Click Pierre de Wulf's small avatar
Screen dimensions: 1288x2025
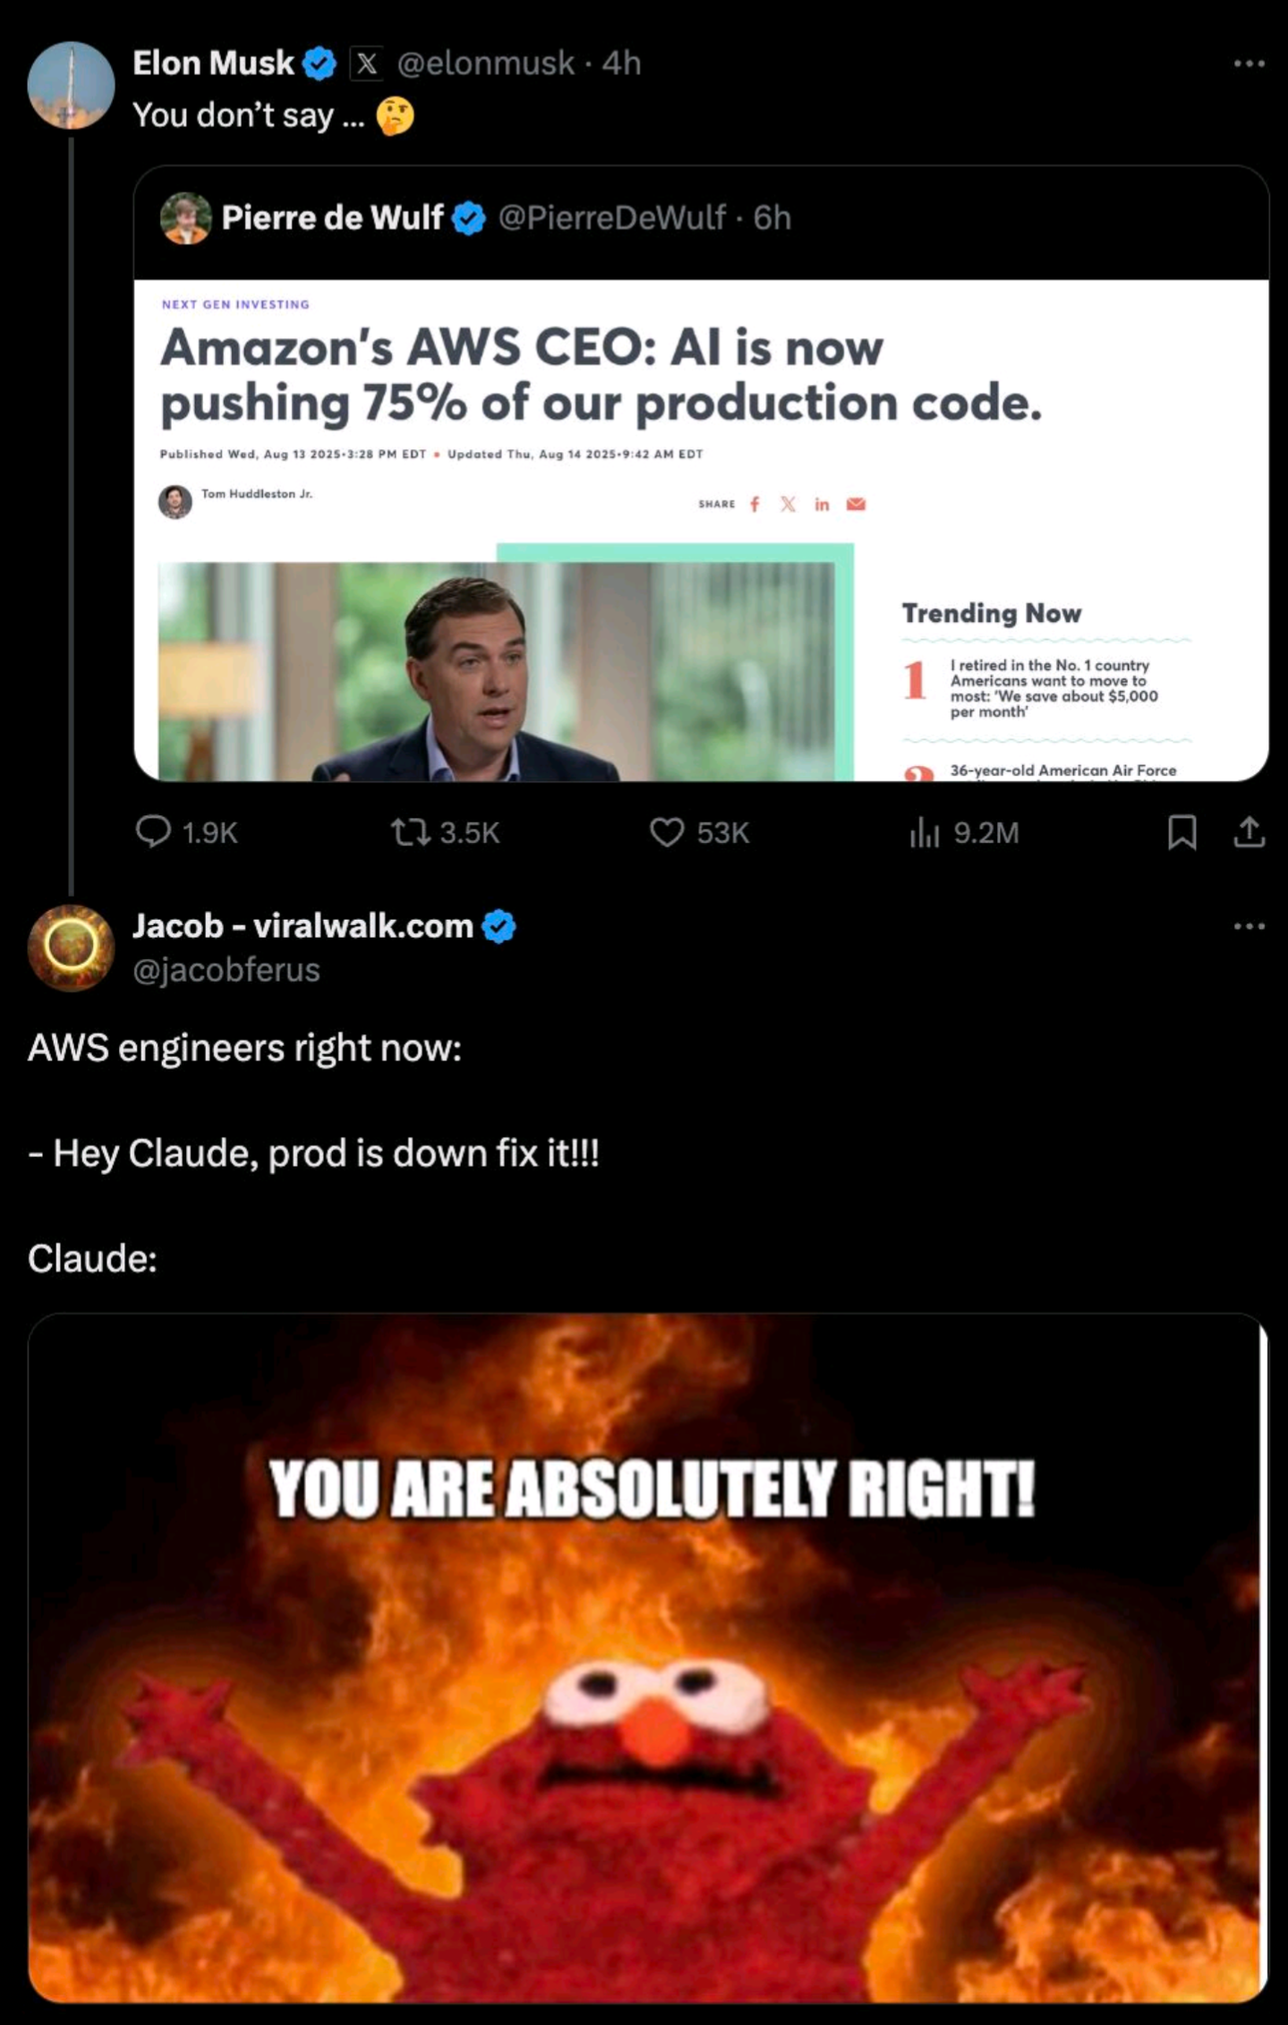pyautogui.click(x=185, y=218)
